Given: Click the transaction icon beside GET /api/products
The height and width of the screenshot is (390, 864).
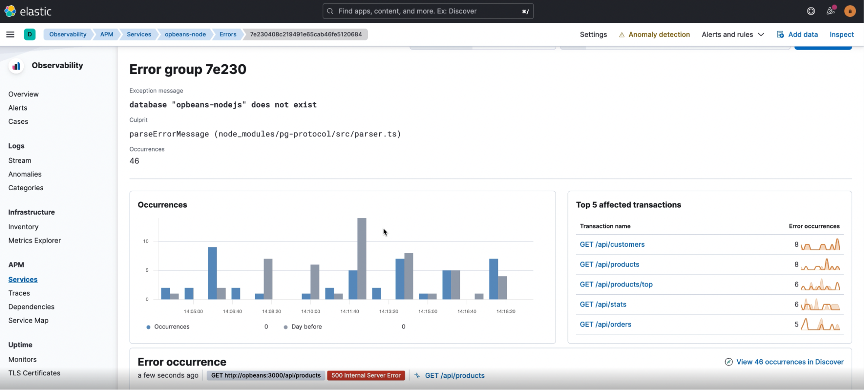Looking at the screenshot, I should [x=417, y=376].
